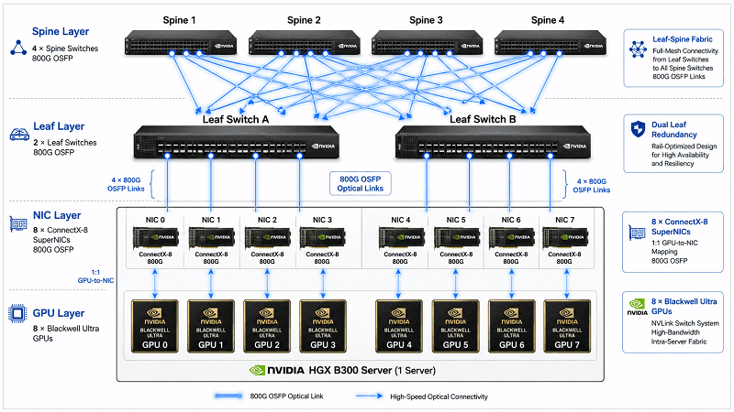Click the NVIDIA logo beside Blackwell Ultra GPUs
This screenshot has width=734, height=412.
point(637,307)
